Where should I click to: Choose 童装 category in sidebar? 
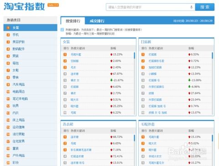(31, 148)
